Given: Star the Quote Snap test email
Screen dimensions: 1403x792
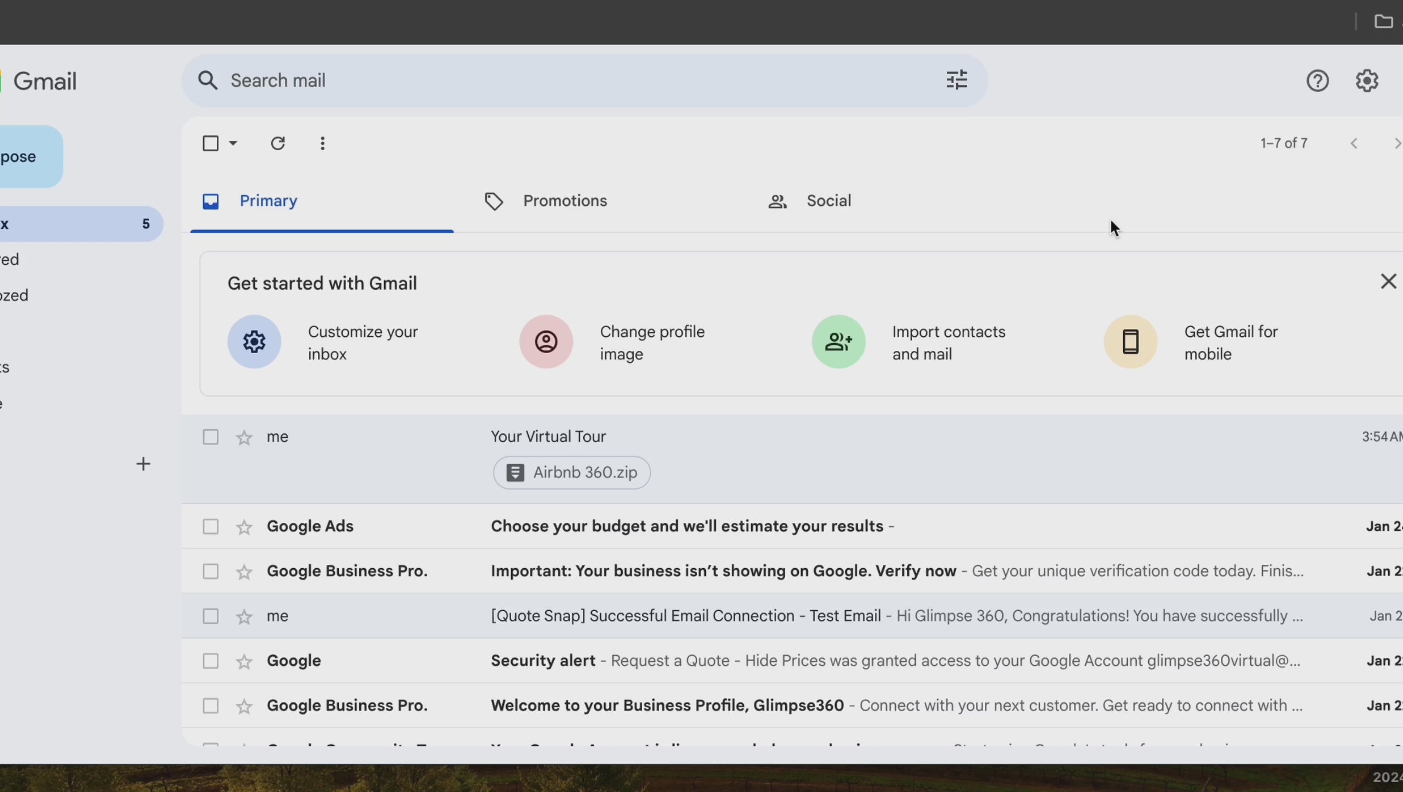Looking at the screenshot, I should (244, 617).
